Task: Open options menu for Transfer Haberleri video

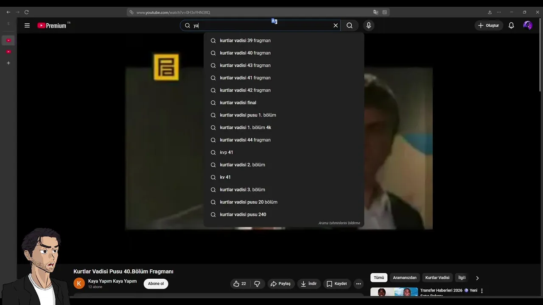Action: point(481,291)
